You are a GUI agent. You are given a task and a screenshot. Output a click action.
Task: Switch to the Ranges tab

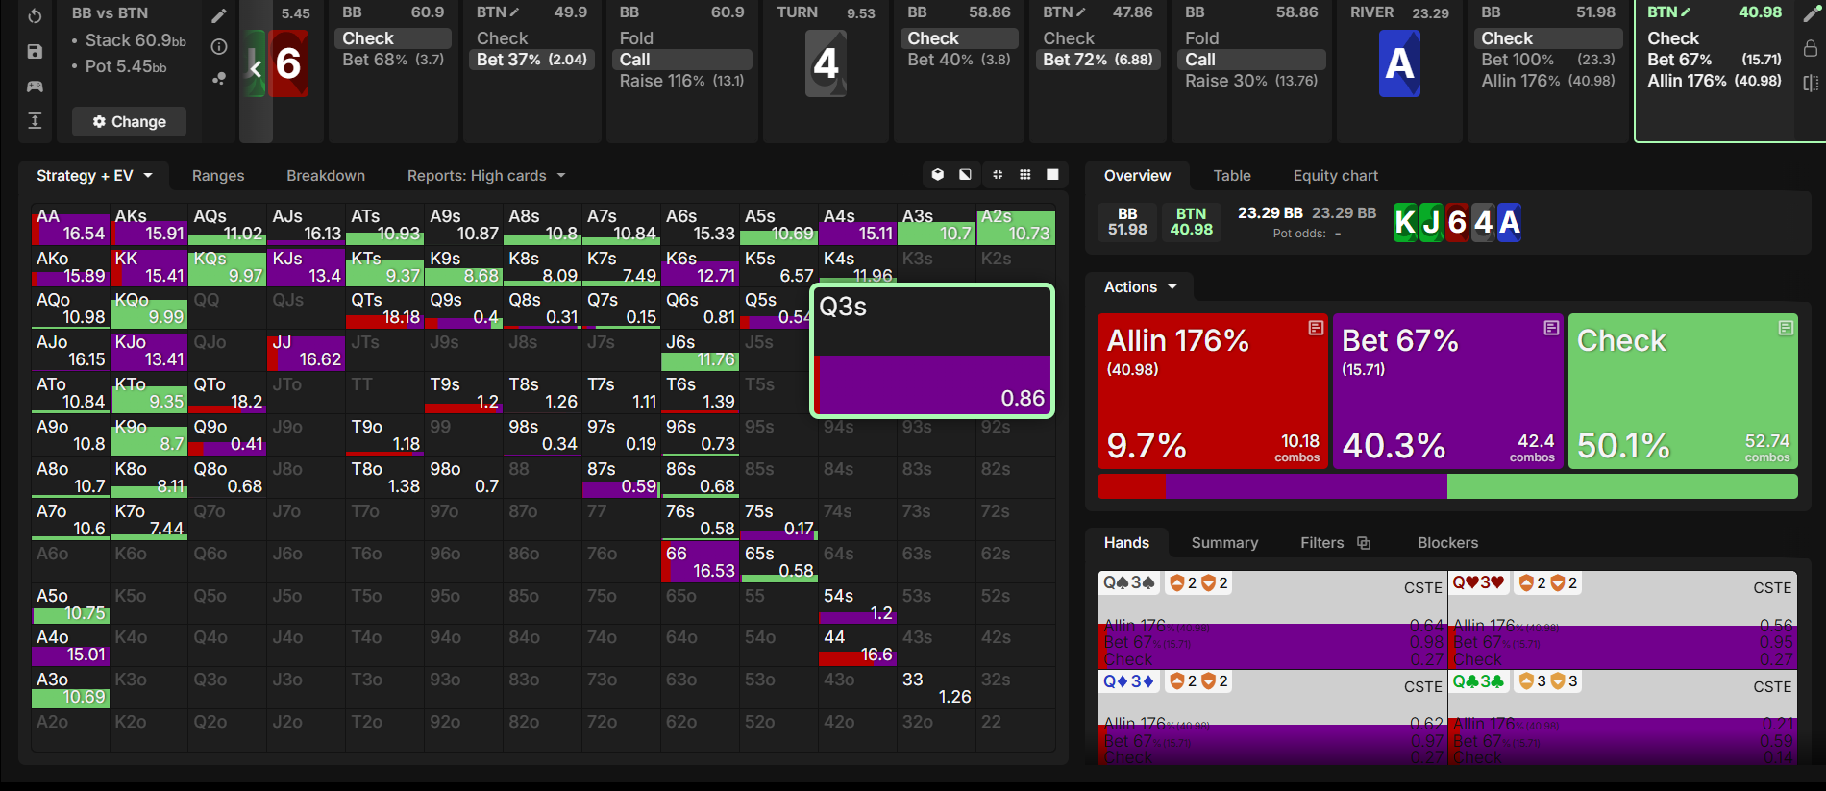coord(218,175)
